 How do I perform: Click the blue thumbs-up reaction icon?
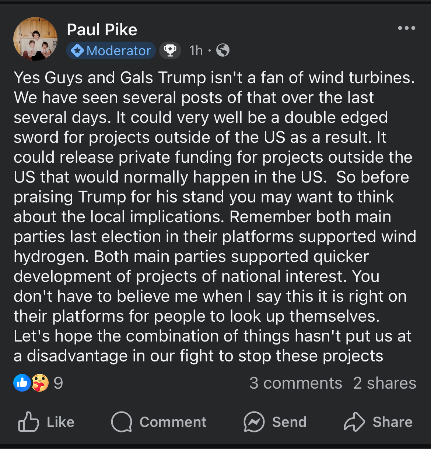pos(22,383)
